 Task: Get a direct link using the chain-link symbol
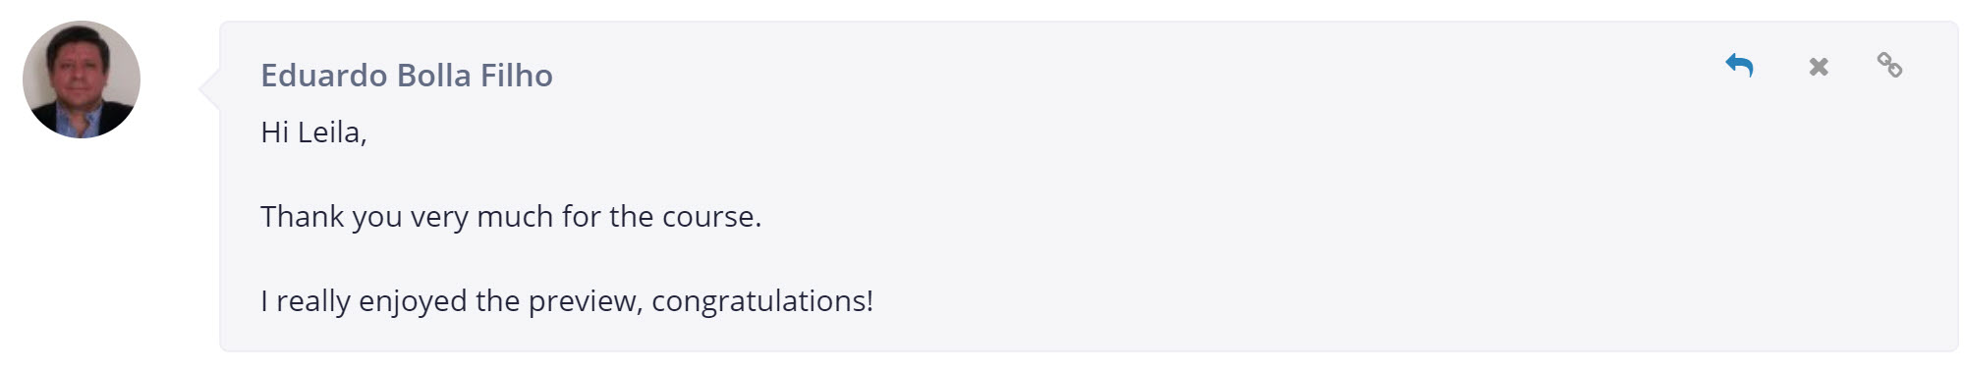click(x=1889, y=66)
